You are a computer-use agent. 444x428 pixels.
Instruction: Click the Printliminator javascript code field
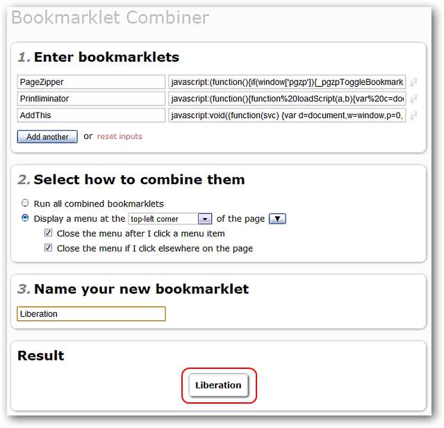point(287,99)
